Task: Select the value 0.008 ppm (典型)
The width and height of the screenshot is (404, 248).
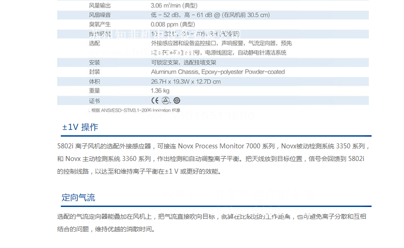Action: (173, 24)
